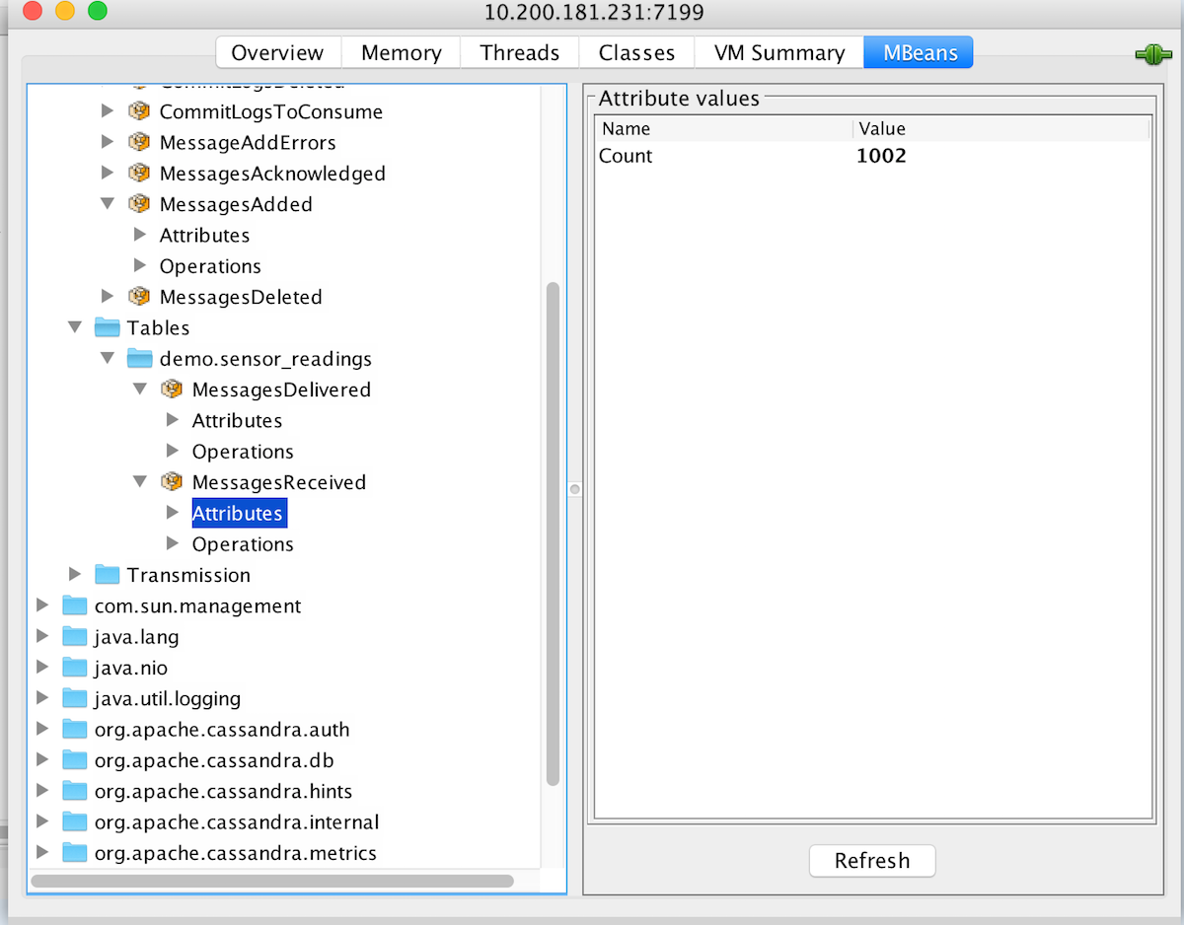
Task: Expand the java.lang tree node
Action: pyautogui.click(x=41, y=637)
